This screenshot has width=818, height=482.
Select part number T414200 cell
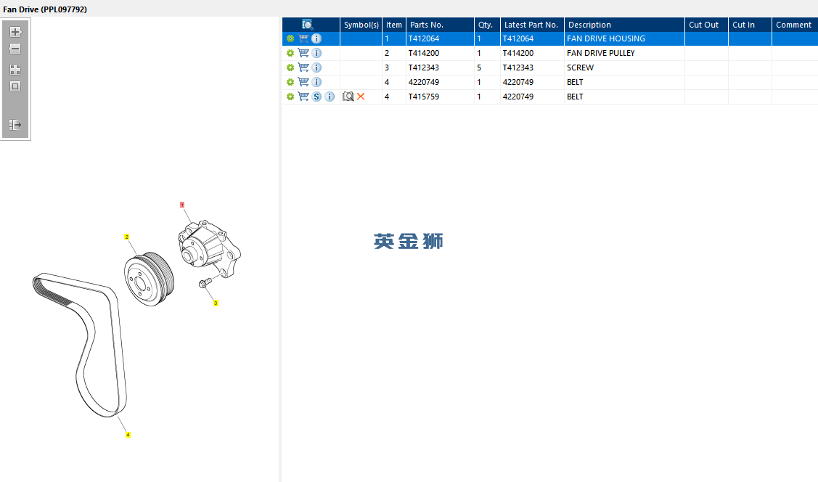point(440,53)
